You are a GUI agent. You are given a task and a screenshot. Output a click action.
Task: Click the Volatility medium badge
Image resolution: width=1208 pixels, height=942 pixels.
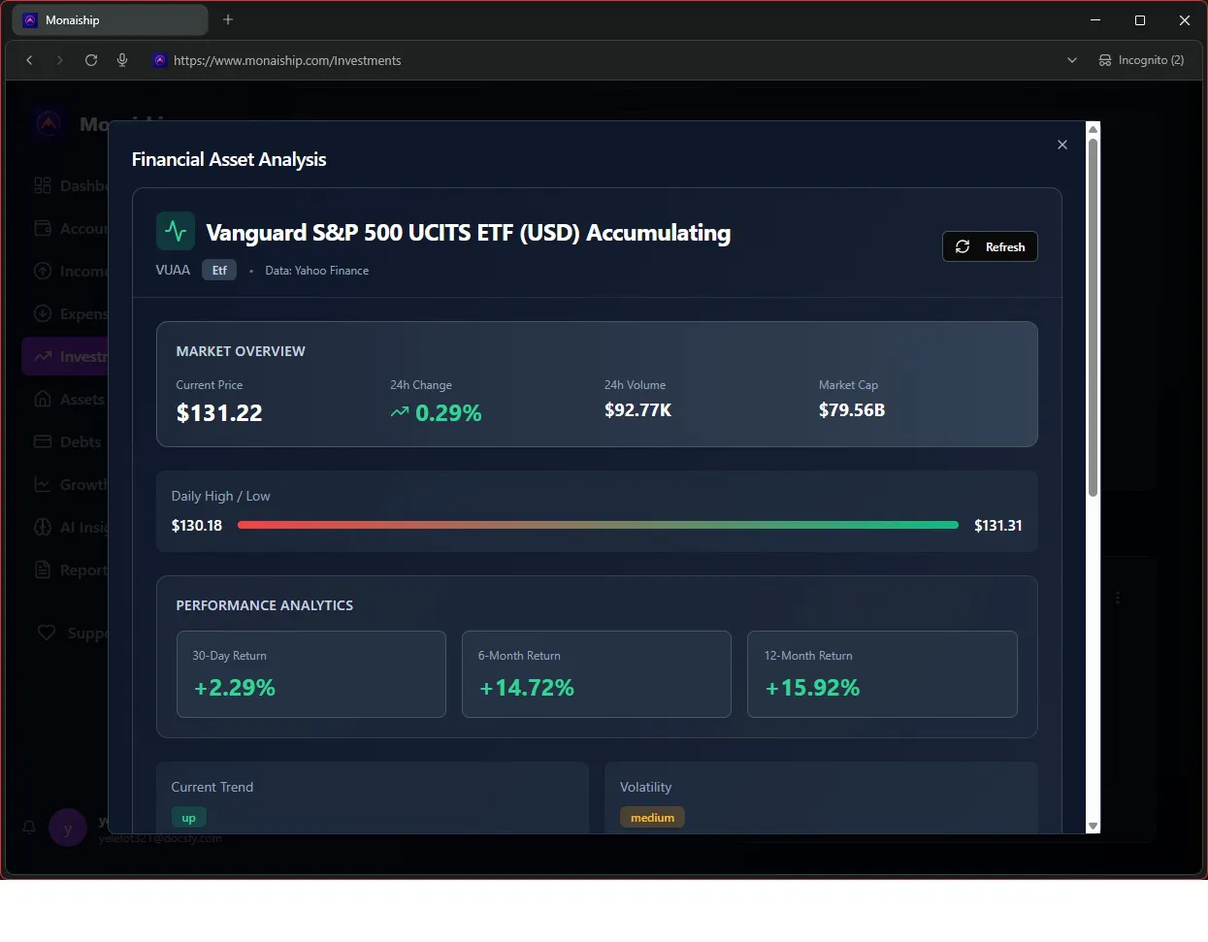652,818
